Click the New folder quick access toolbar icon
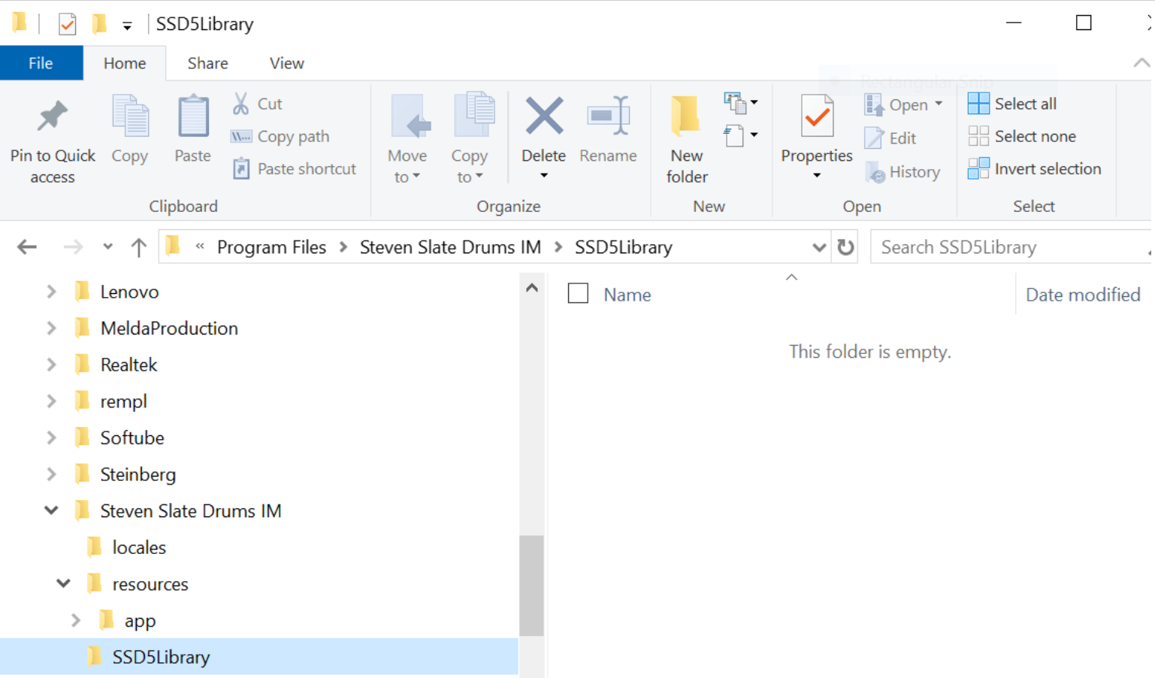This screenshot has width=1155, height=678. coord(99,24)
